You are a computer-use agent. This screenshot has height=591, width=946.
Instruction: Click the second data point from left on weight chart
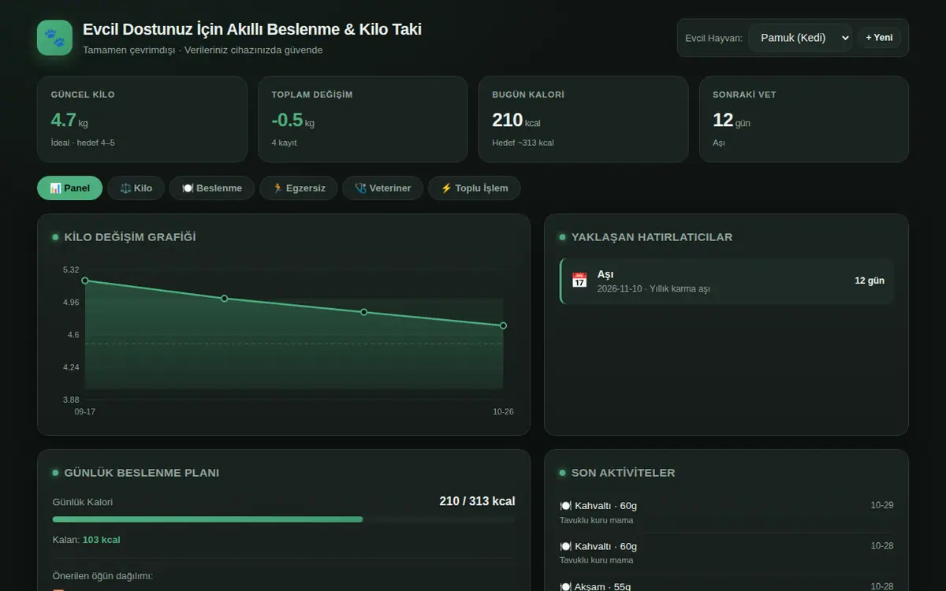(x=225, y=298)
